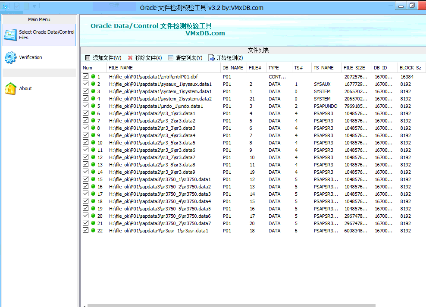Toggle checkbox for row 12 sr3.data7

85,157
